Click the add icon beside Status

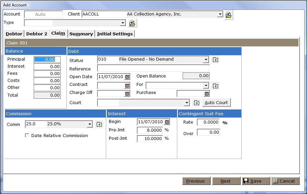pyautogui.click(x=216, y=60)
